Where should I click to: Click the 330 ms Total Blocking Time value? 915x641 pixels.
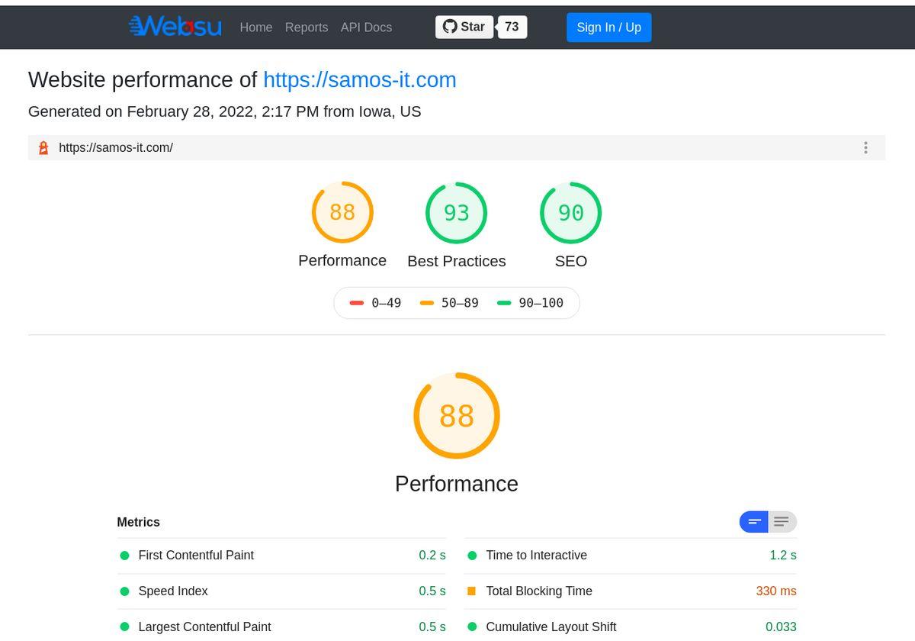pos(776,591)
